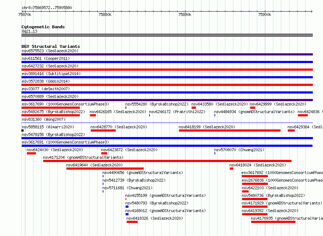323x236 pixels.
Task: Click the 75900k ruler tick label
Action: coord(265,15)
